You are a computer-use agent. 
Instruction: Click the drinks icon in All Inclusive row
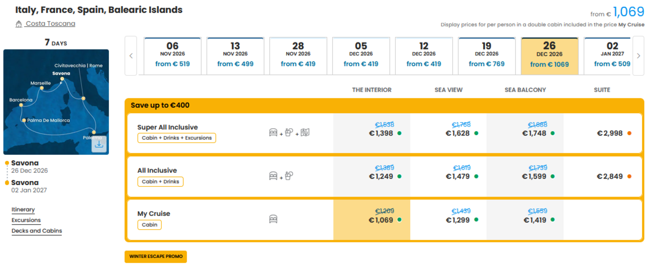coord(289,176)
